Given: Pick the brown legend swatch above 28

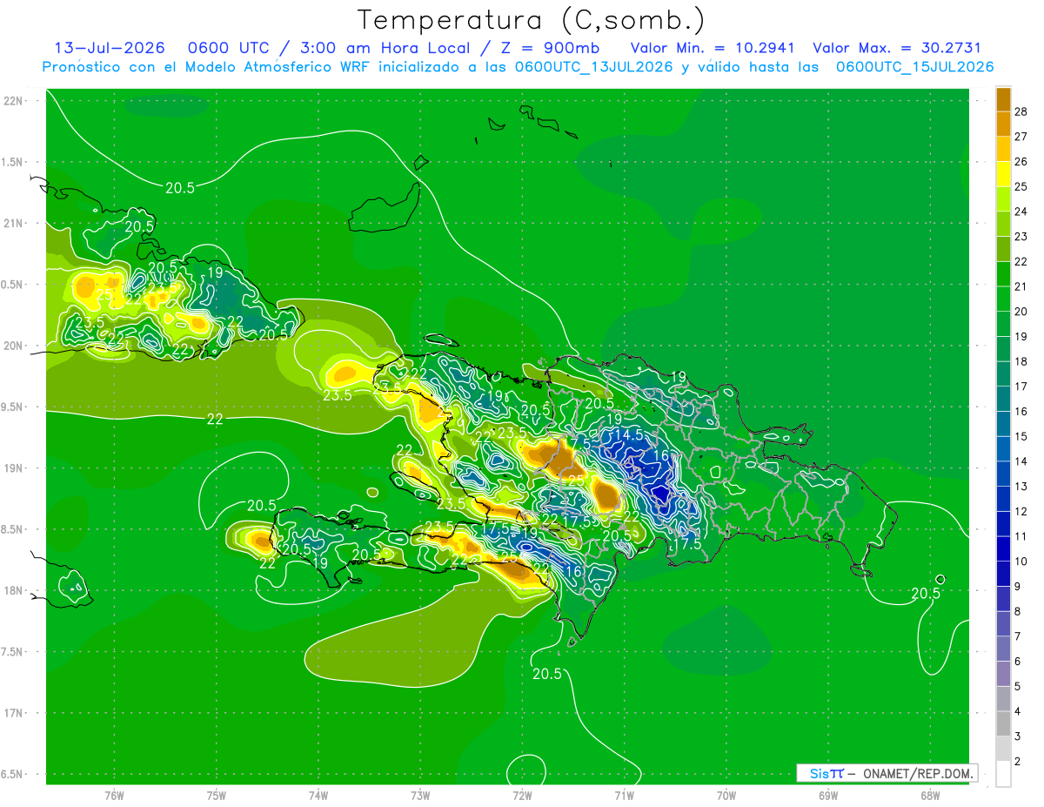Looking at the screenshot, I should tap(1003, 98).
